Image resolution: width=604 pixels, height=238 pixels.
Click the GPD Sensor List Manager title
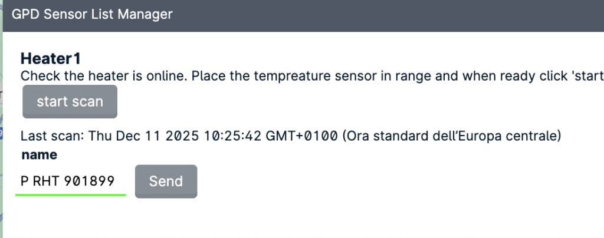point(92,15)
